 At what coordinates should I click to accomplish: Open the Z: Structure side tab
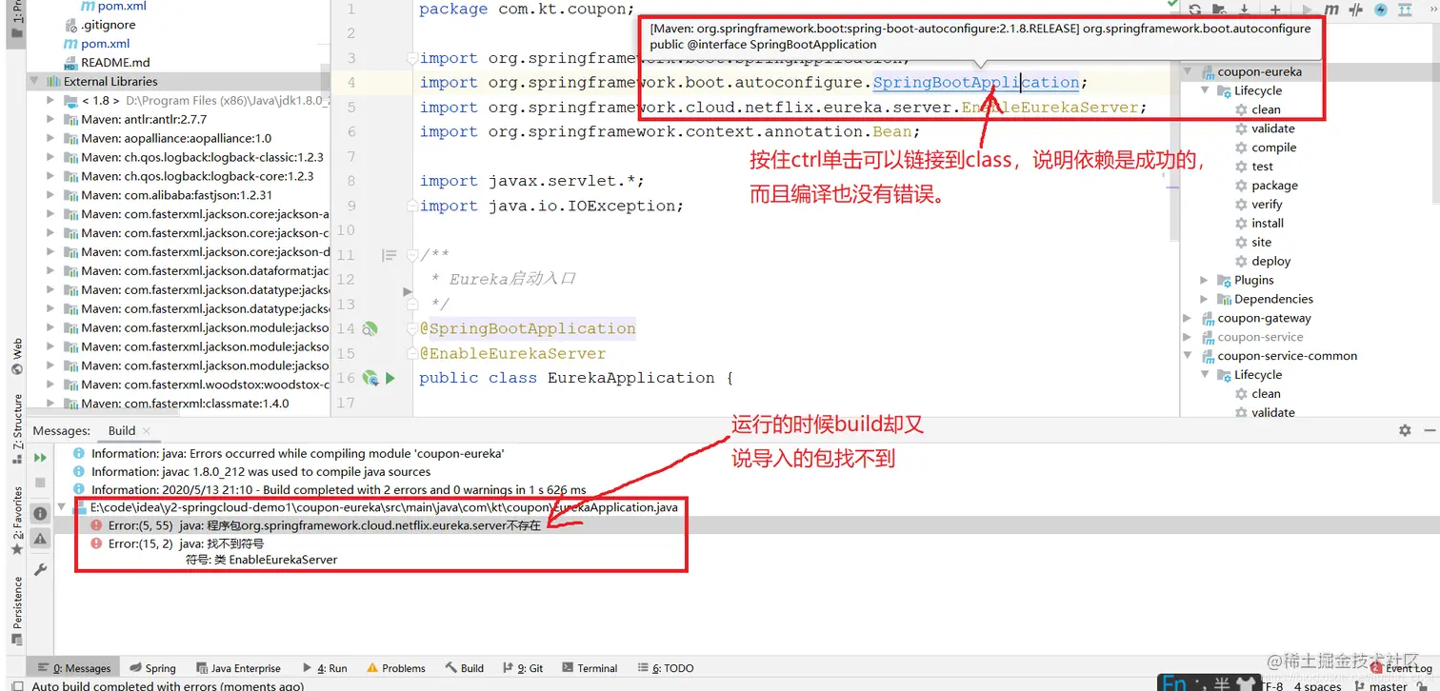coord(17,428)
